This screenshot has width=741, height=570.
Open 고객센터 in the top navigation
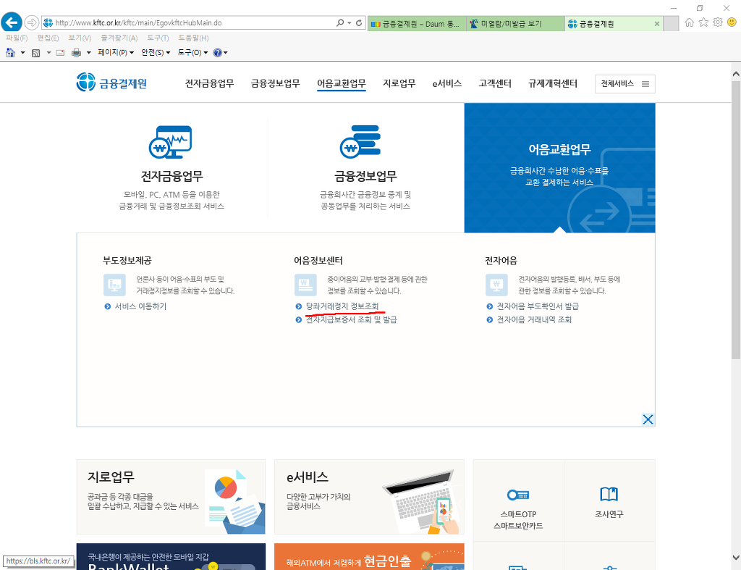click(x=495, y=84)
